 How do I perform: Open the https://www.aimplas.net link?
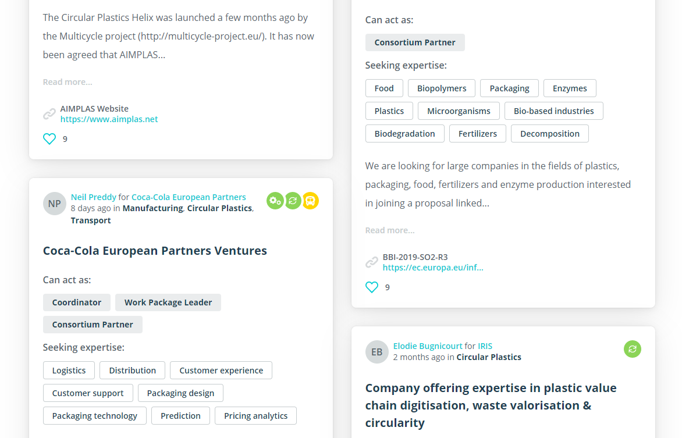pos(109,119)
